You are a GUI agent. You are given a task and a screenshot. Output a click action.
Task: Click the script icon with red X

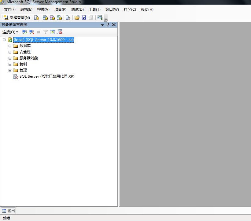(x=60, y=32)
